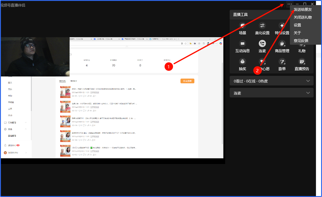The height and width of the screenshot is (197, 322).
Task: Click the webcam overlay thumbnail
Action: click(35, 57)
